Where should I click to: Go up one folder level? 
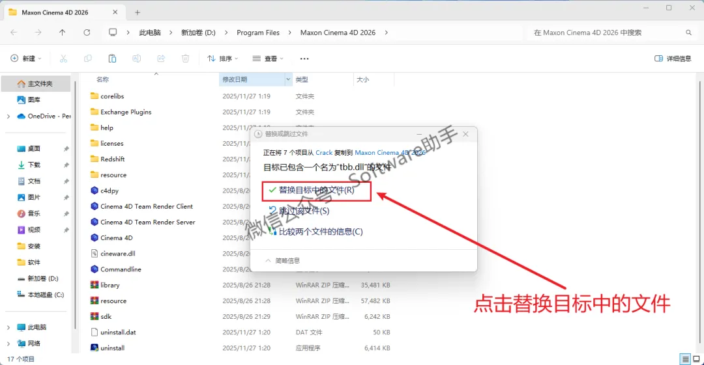(x=63, y=33)
